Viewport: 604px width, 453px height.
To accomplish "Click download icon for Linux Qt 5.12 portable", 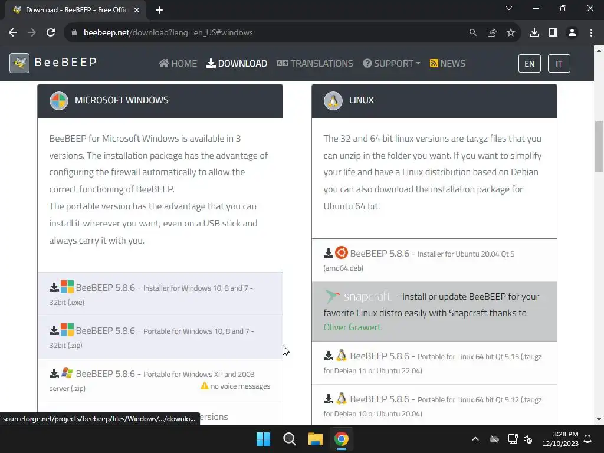I will (328, 399).
